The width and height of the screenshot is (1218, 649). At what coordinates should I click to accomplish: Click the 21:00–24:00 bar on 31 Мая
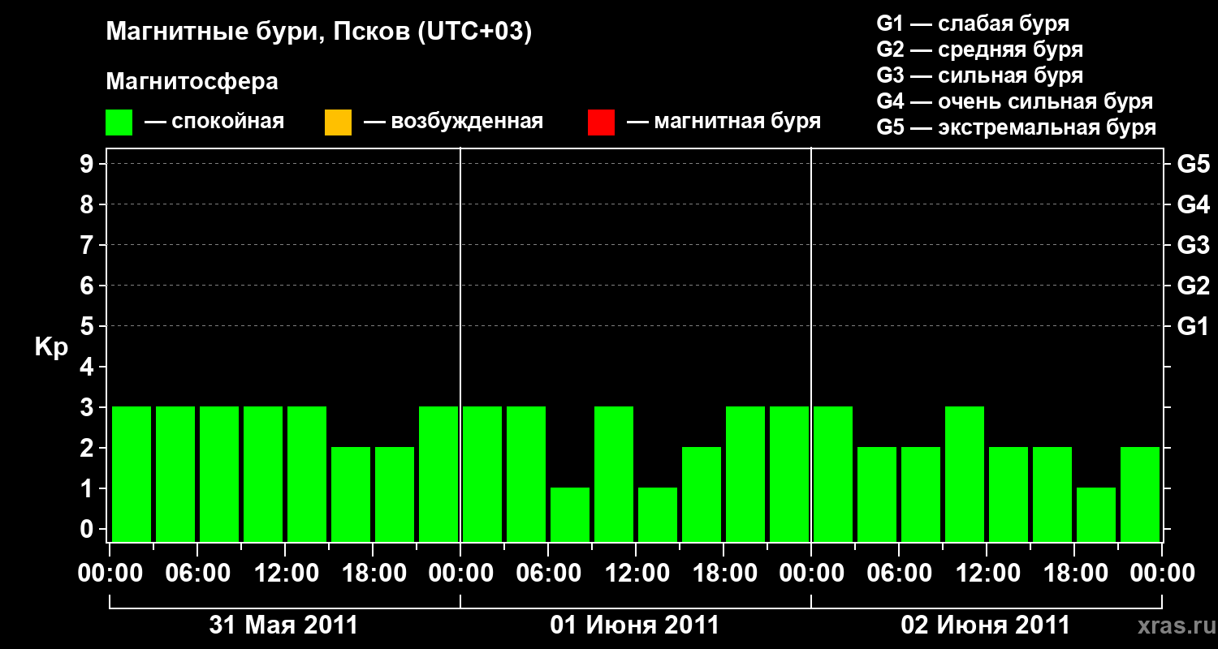[x=438, y=474]
